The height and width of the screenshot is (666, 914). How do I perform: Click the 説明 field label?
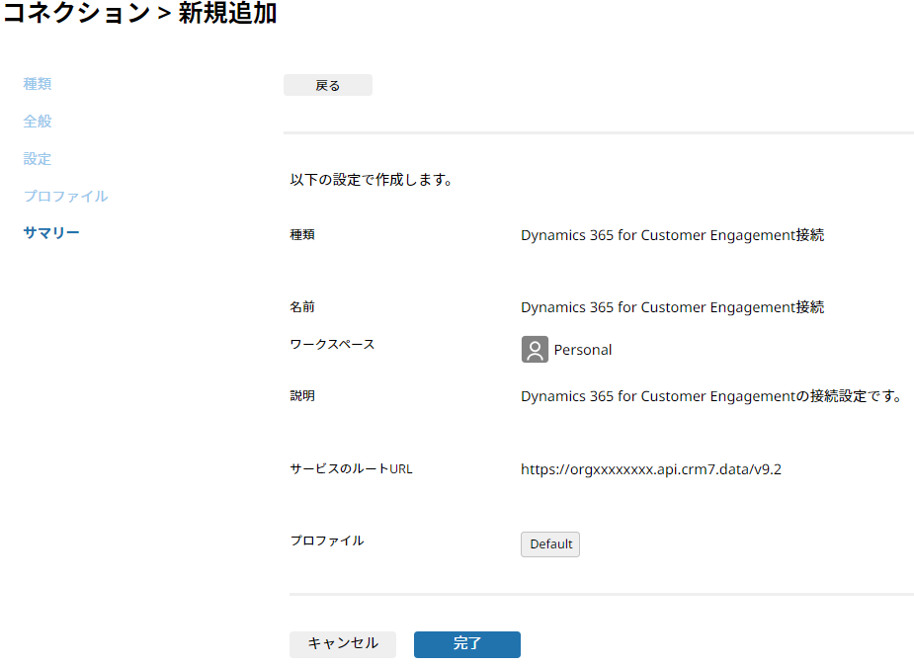tap(302, 395)
